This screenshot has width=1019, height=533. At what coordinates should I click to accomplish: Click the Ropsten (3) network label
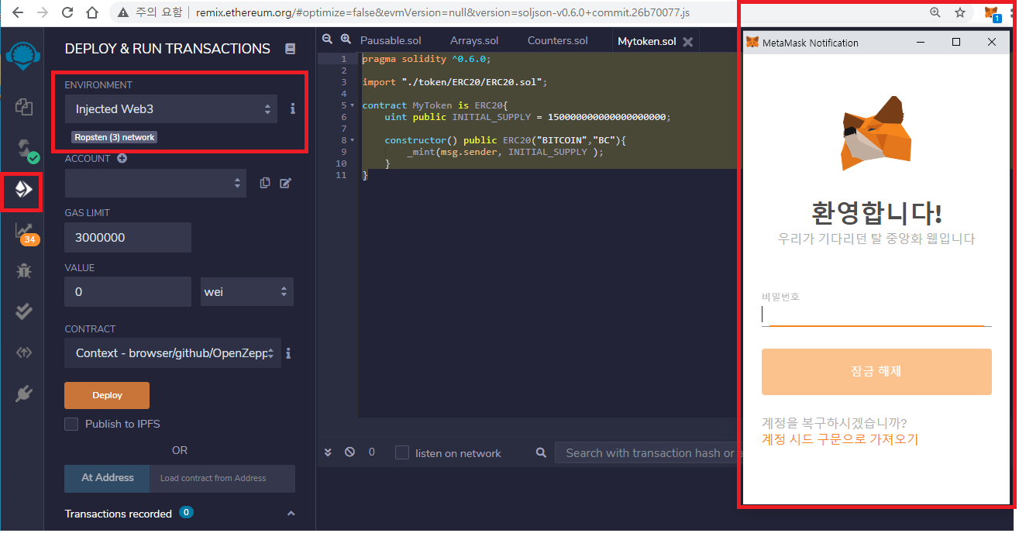pyautogui.click(x=115, y=137)
